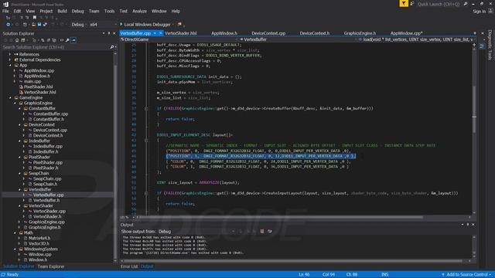The image size is (495, 278).
Task: Click the Save All icon in the toolbar
Action: (x=45, y=24)
